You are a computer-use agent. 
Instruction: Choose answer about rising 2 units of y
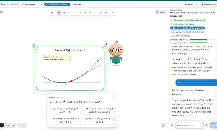click(x=99, y=110)
